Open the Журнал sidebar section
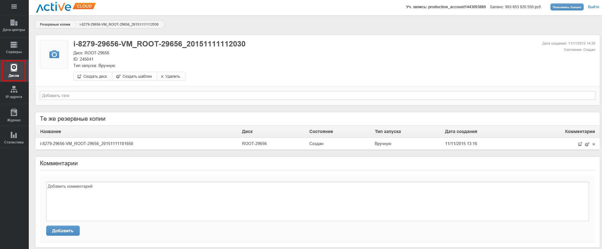The height and width of the screenshot is (249, 602). pyautogui.click(x=14, y=115)
